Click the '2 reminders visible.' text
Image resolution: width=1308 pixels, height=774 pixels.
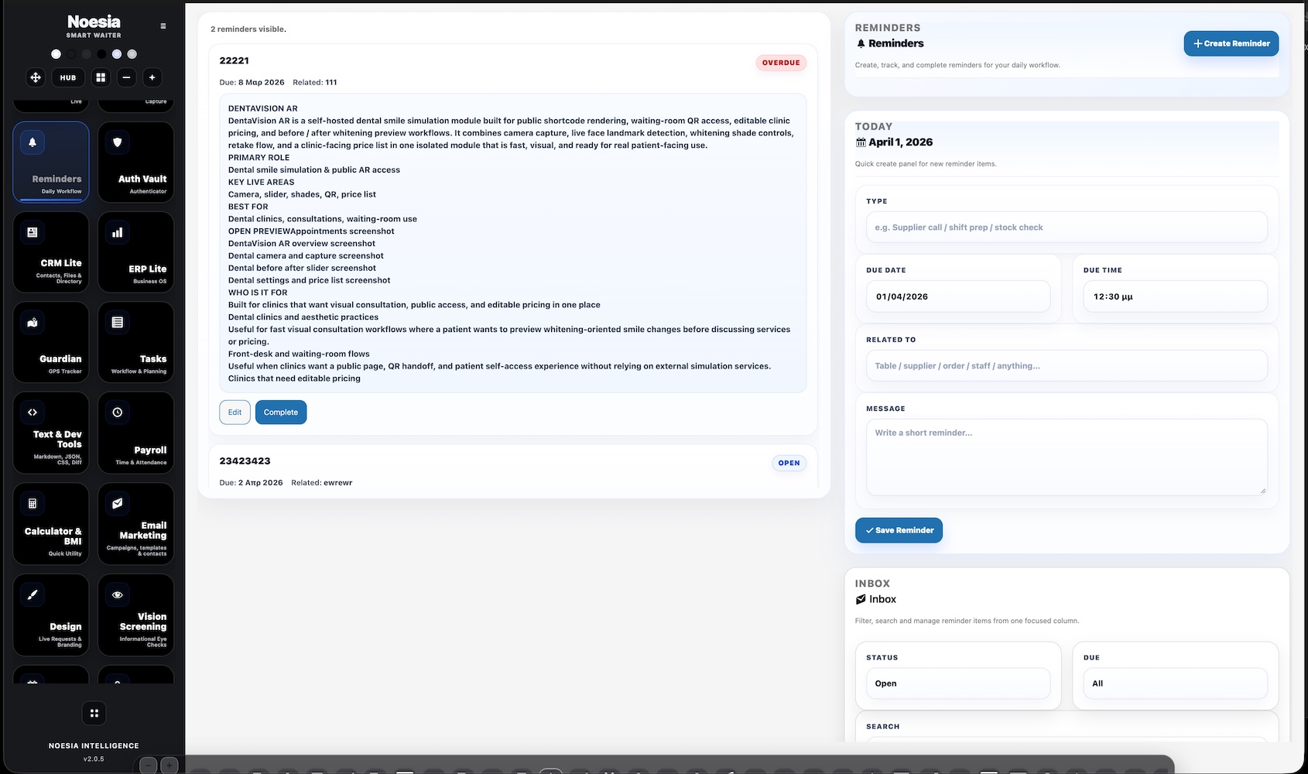[x=248, y=29]
